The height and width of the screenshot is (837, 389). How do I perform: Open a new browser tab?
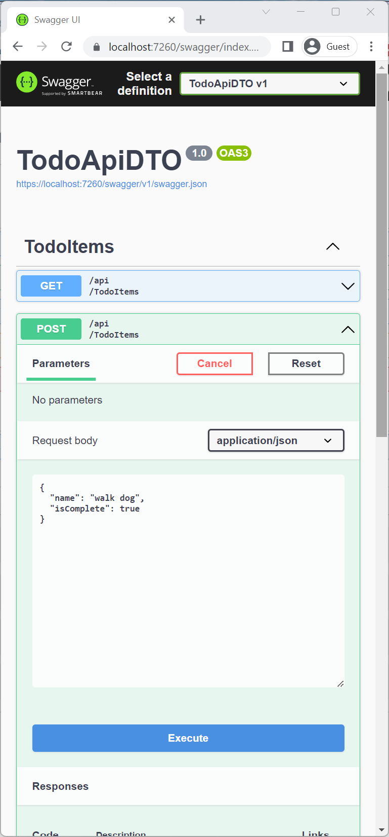click(x=201, y=20)
